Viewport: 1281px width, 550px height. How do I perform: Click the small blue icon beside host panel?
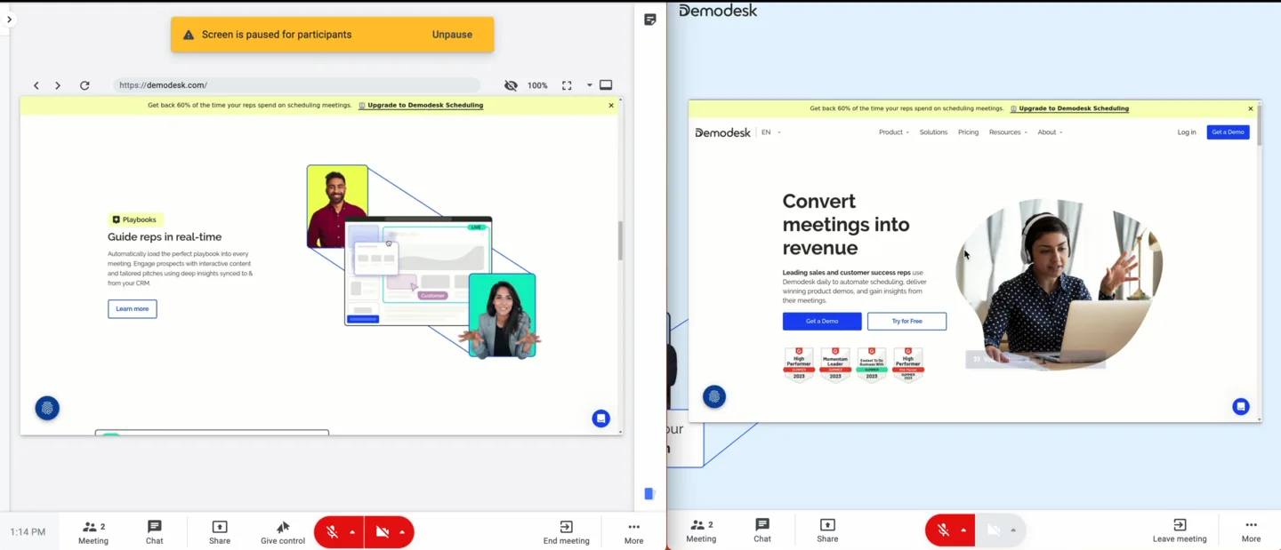649,494
